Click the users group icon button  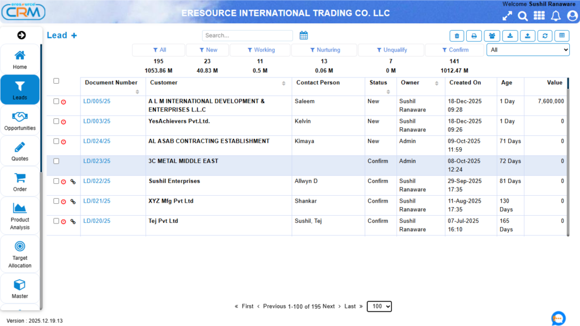(x=492, y=36)
